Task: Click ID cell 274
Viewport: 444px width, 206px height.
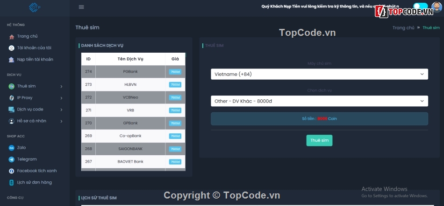Action: pos(88,72)
